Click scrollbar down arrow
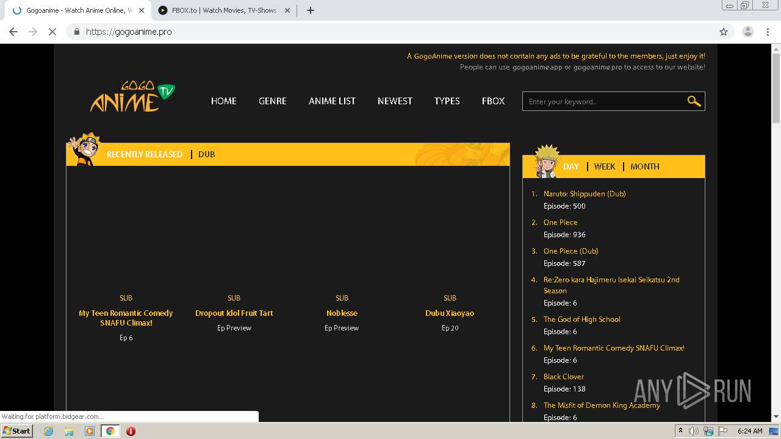Screen dimensions: 781x439 pyautogui.click(x=776, y=417)
